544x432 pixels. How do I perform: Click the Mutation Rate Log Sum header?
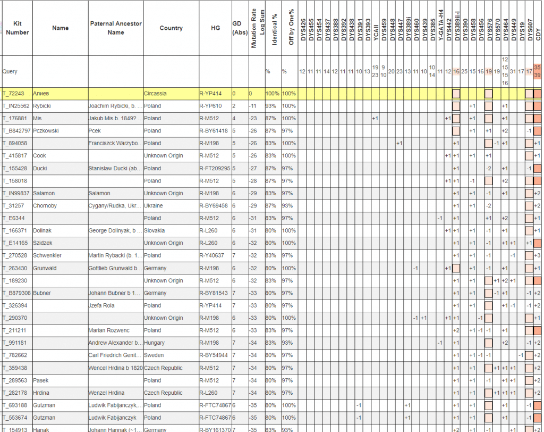coord(257,28)
